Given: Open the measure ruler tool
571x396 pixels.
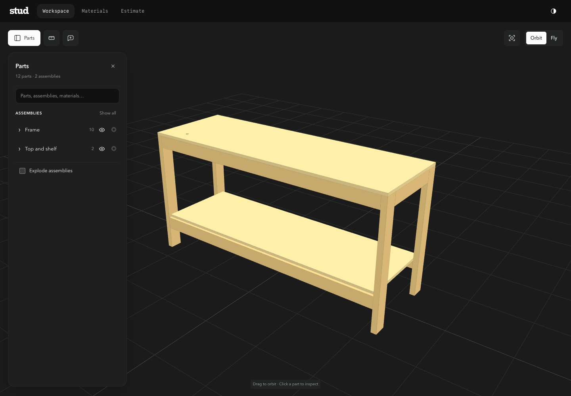Looking at the screenshot, I should click(x=52, y=38).
